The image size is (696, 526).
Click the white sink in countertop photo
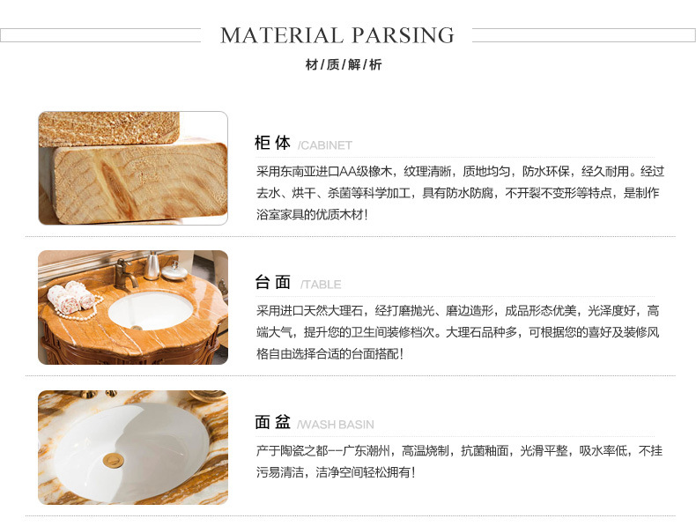tap(151, 311)
